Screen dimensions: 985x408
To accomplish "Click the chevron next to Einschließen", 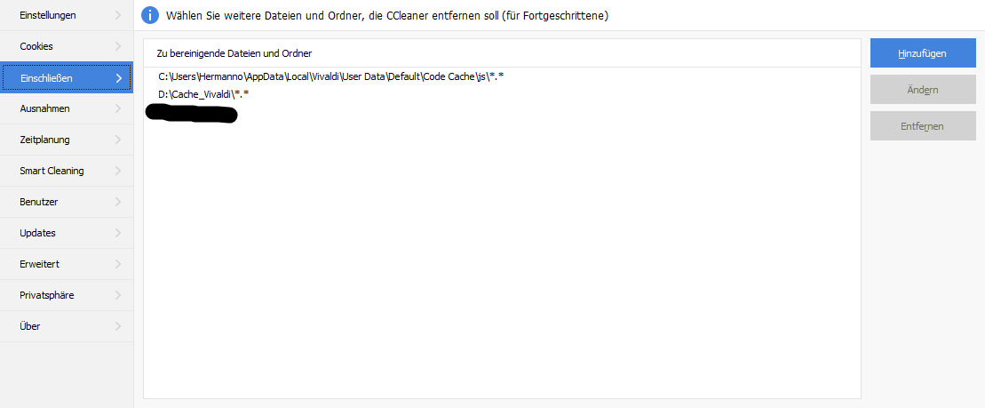I will pos(119,78).
